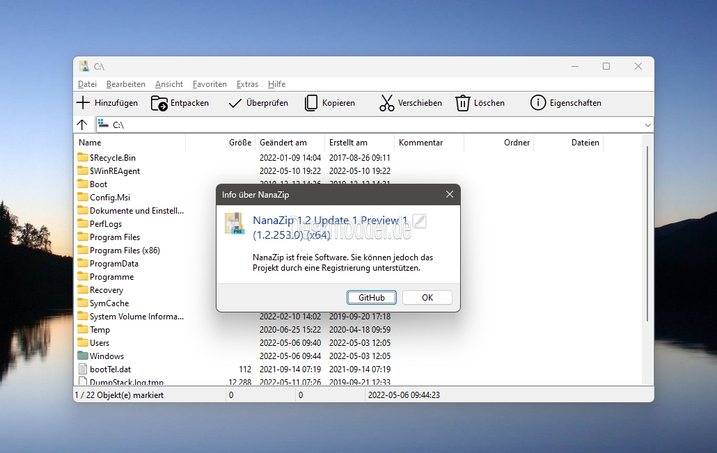717x453 pixels.
Task: Open the Datei menu
Action: click(87, 84)
